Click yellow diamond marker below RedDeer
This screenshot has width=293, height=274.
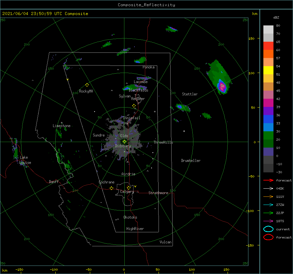coord(134,106)
